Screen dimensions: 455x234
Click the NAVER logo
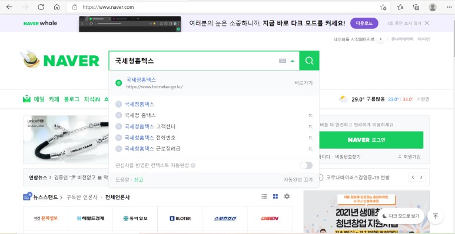(71, 61)
